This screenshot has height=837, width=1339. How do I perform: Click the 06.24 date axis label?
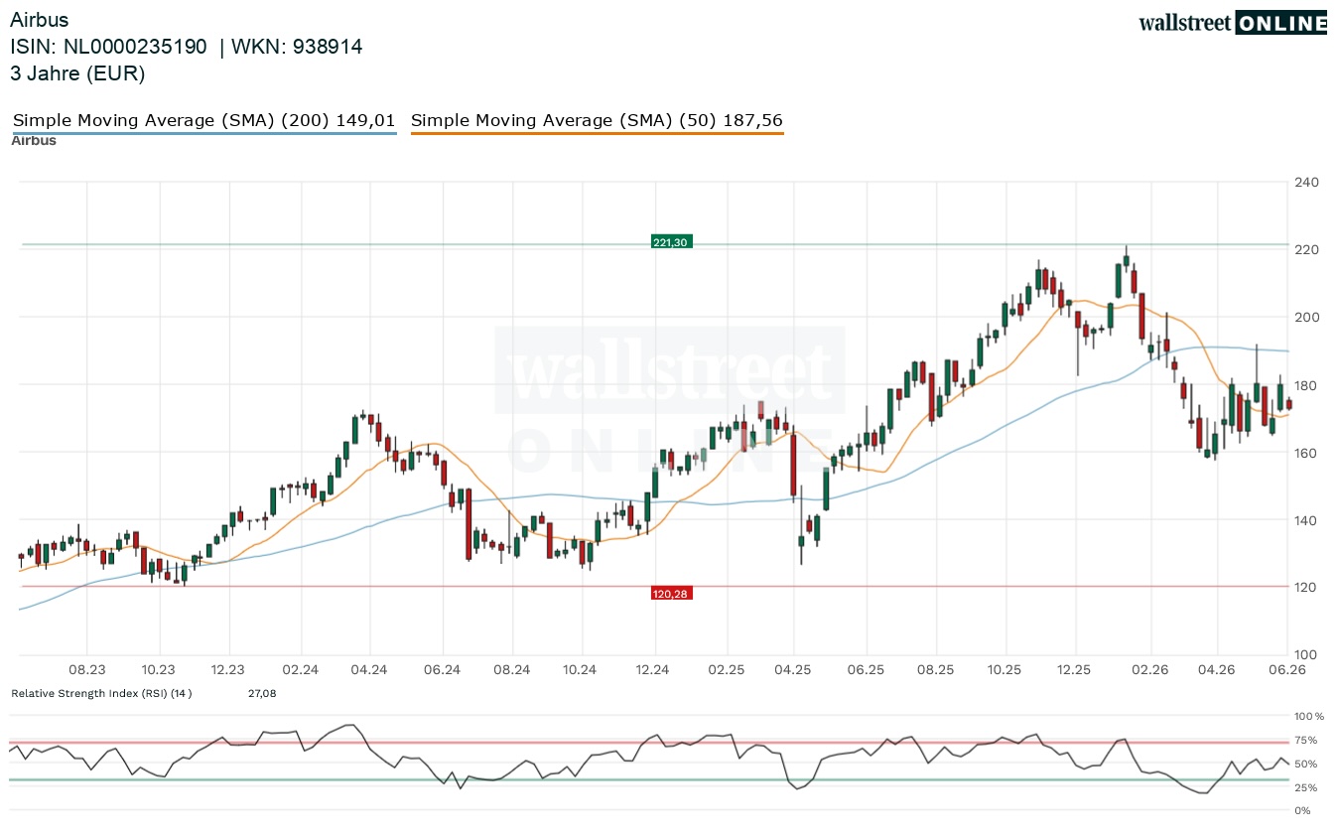click(x=442, y=670)
